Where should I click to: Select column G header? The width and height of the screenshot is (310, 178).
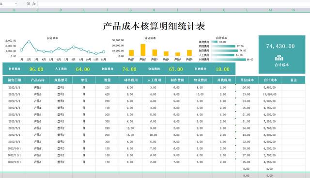coord(130,10)
